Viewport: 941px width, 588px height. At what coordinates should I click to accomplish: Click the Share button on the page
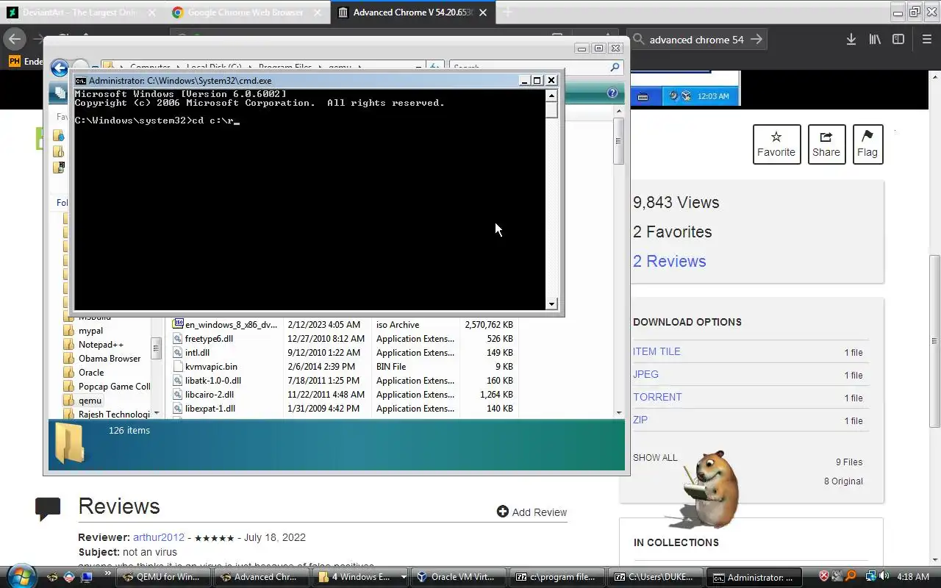pyautogui.click(x=826, y=144)
